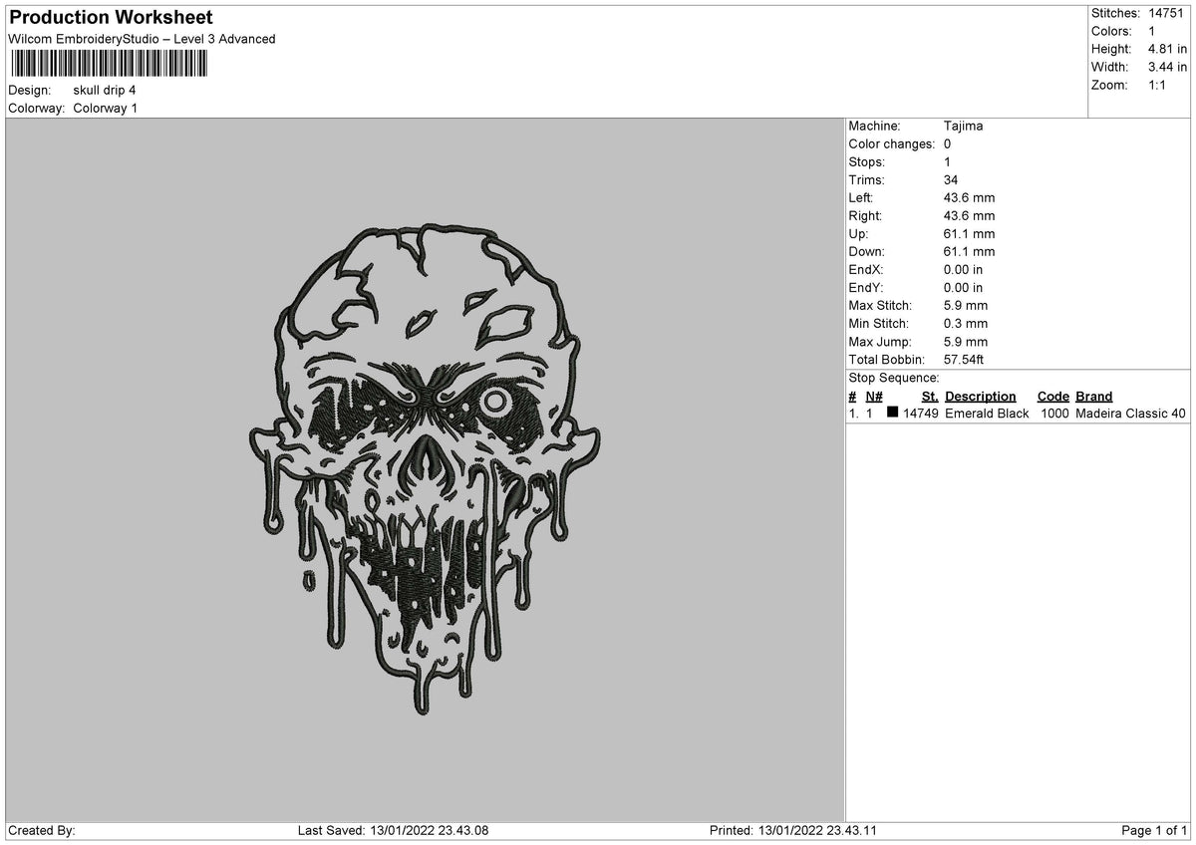This screenshot has height=845, width=1196.
Task: Click the Total Bobbin value 57.54ft
Action: coord(961,360)
